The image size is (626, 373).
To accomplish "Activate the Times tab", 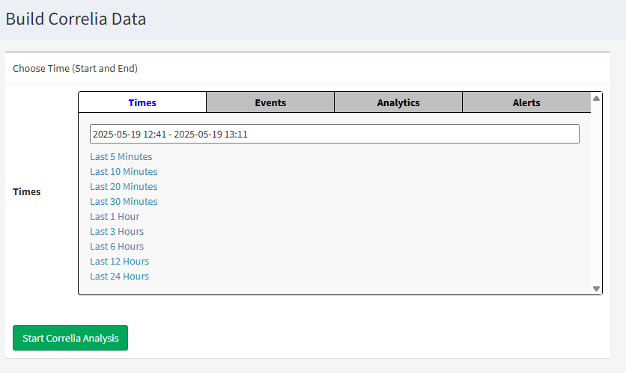I will [142, 102].
